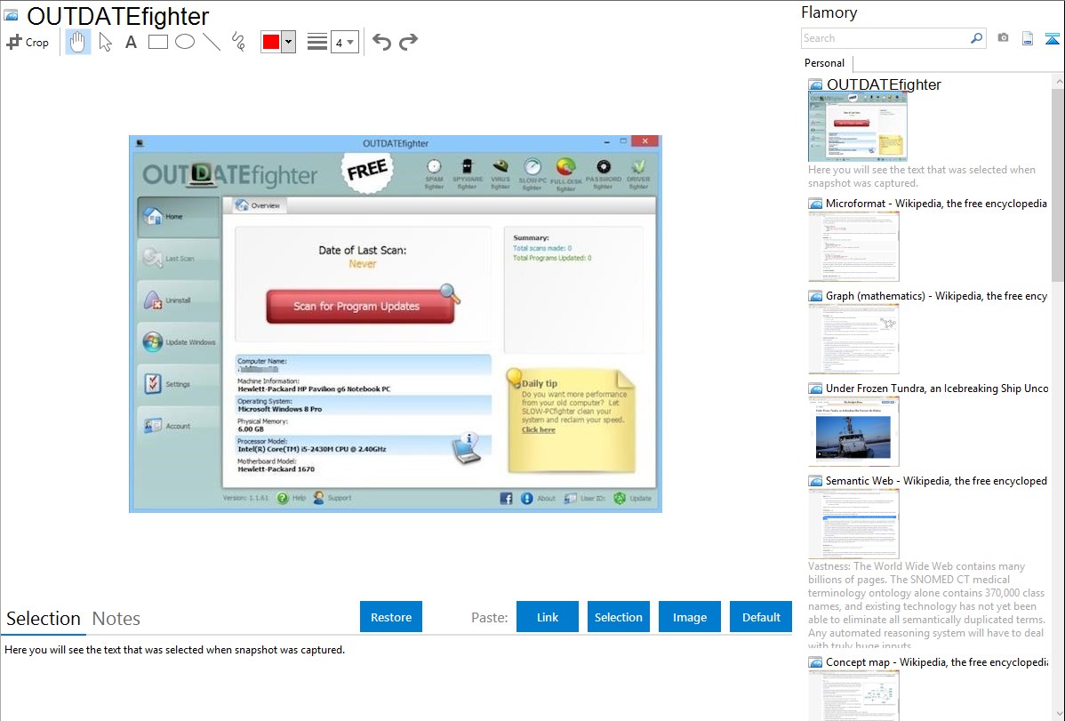Click the paste Image button

[x=689, y=617]
